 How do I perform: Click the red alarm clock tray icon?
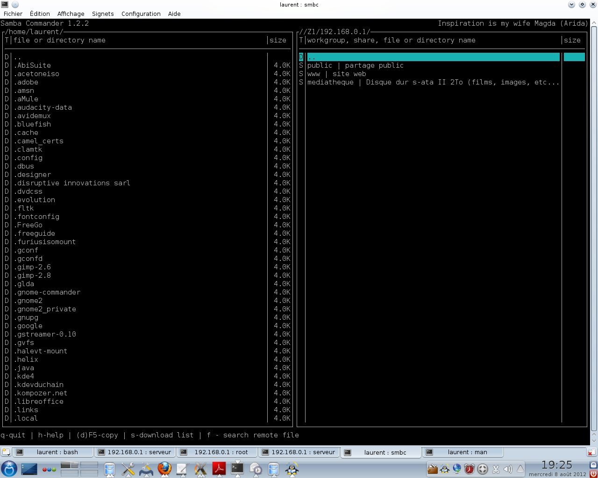(x=470, y=469)
